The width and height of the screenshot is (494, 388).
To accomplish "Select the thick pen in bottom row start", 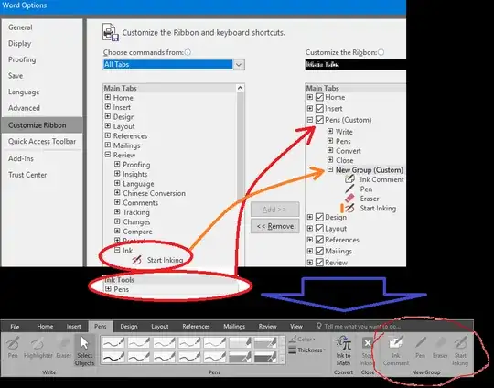I will point(113,358).
